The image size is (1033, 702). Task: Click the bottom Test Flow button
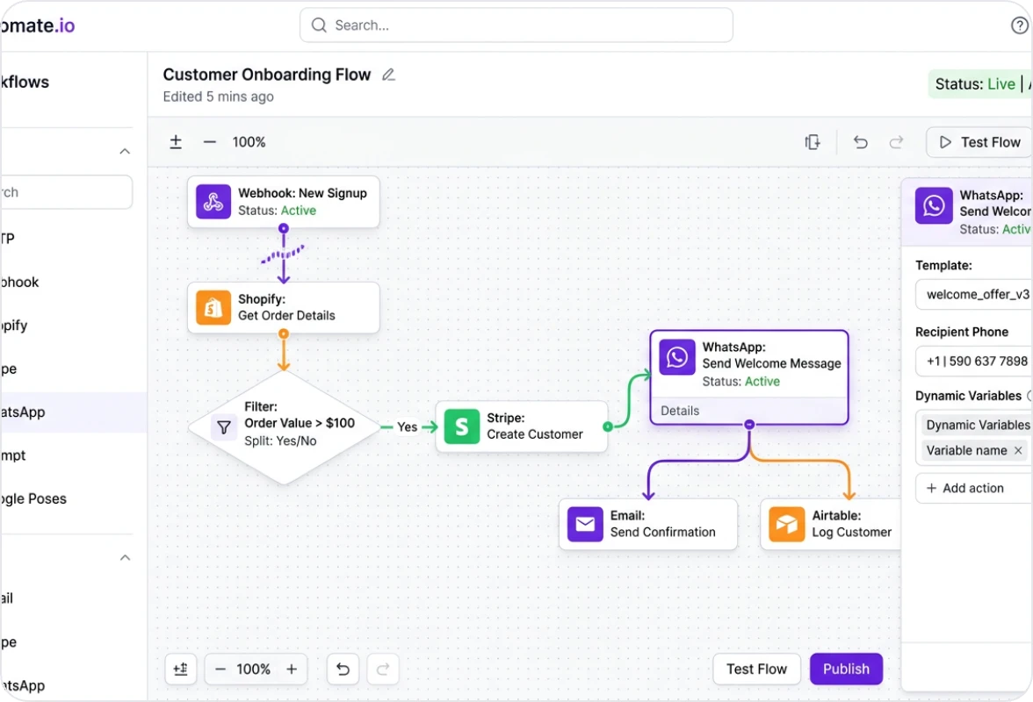[756, 670]
